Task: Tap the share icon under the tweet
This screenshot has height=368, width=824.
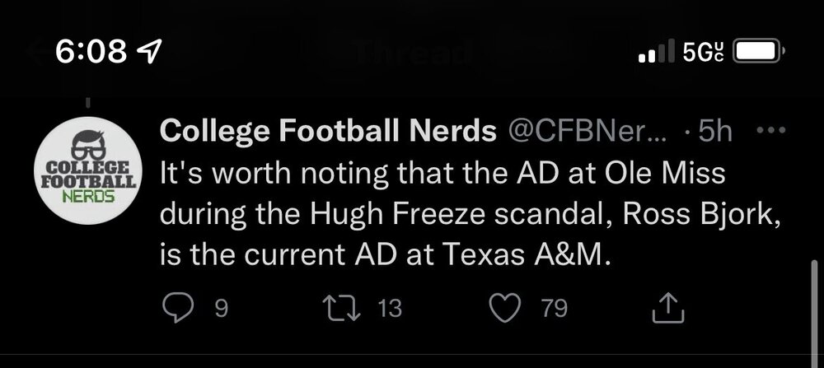Action: coord(668,309)
